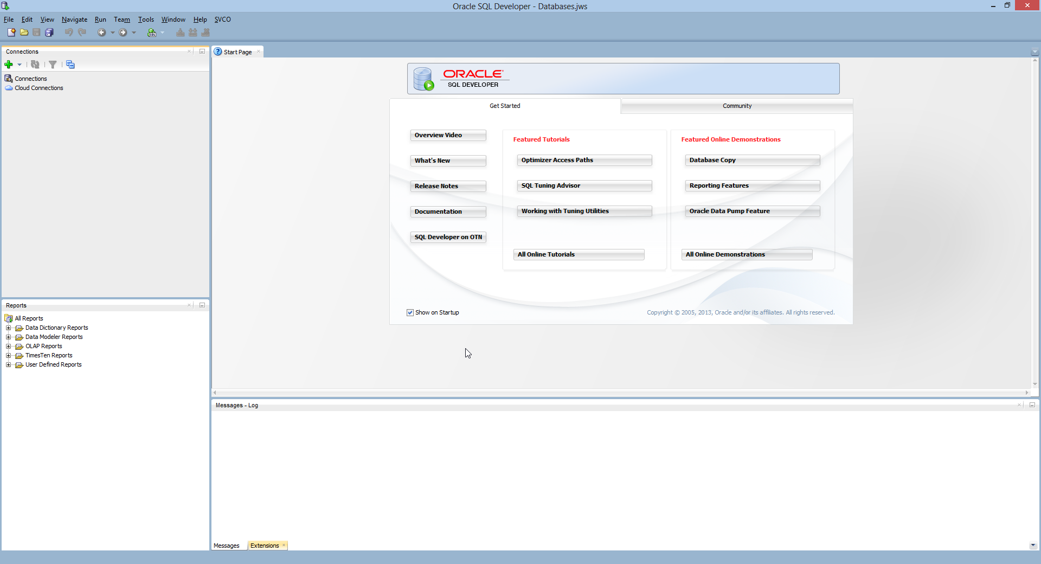Click the Oracle SQL Developer application icon

pos(5,6)
